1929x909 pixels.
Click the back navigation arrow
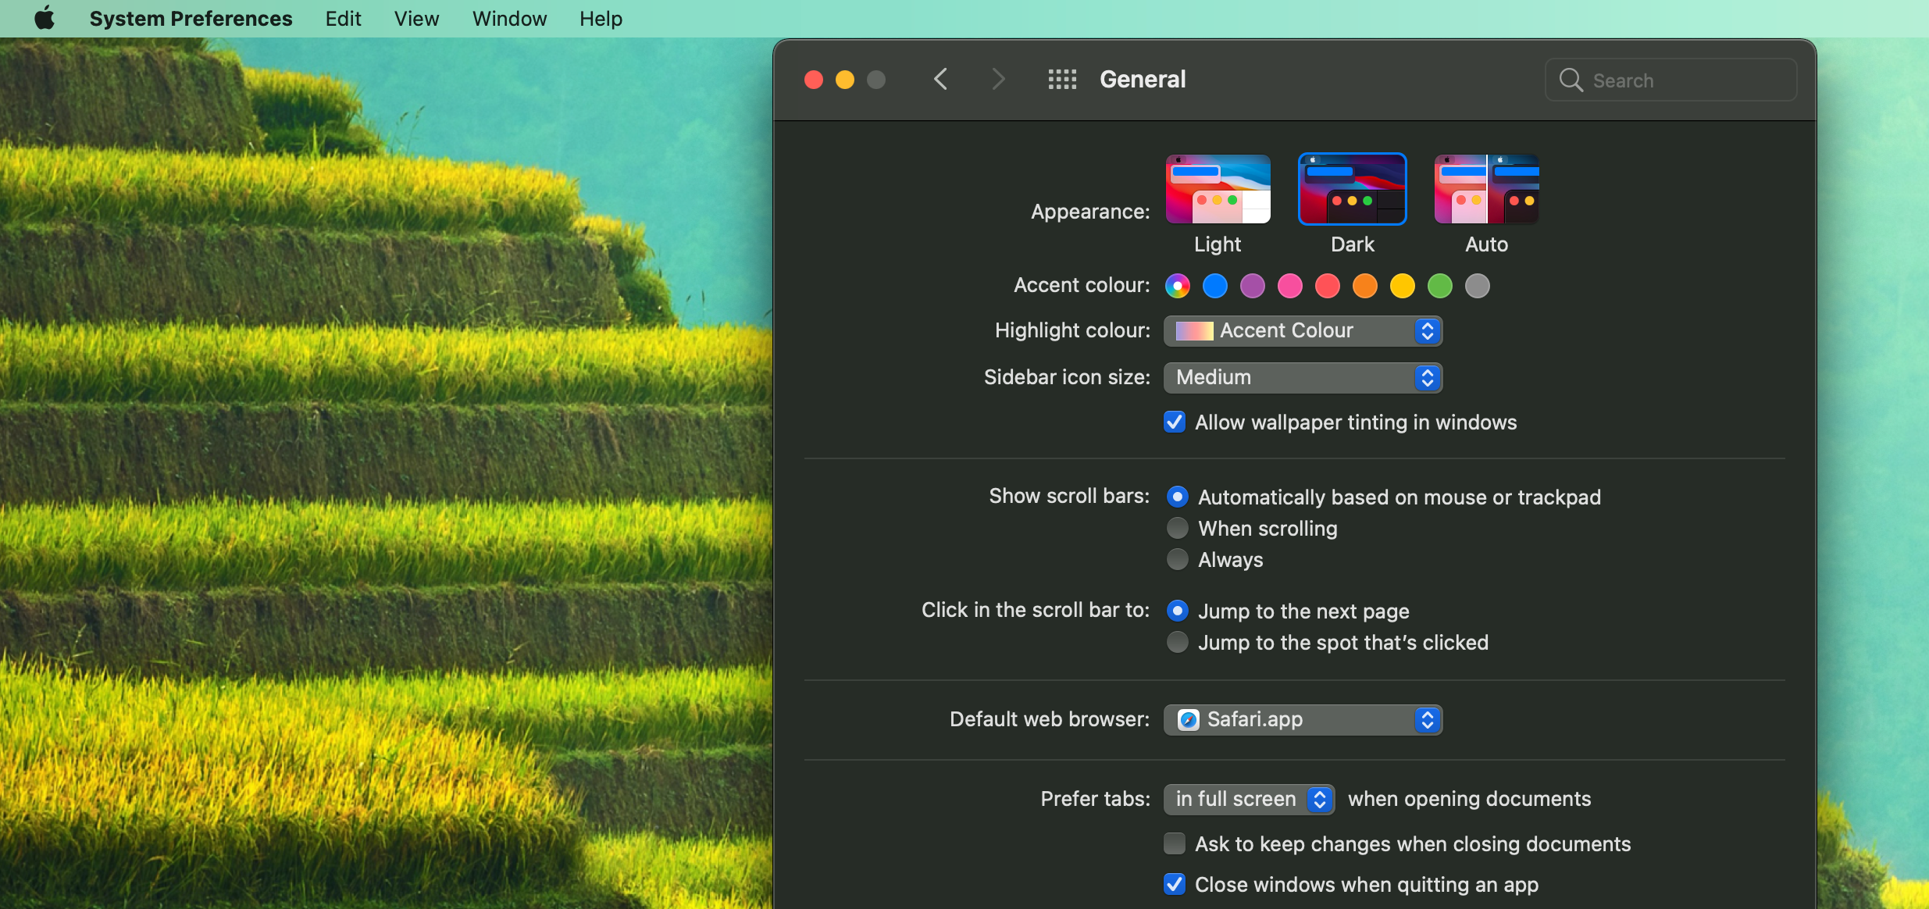click(941, 80)
